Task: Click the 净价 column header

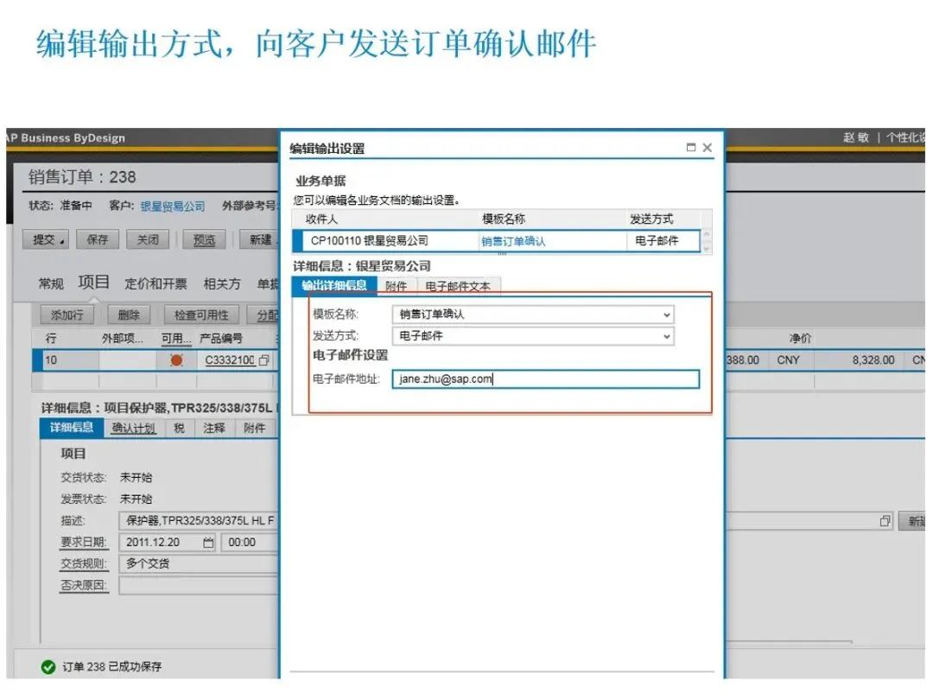Action: [x=800, y=339]
